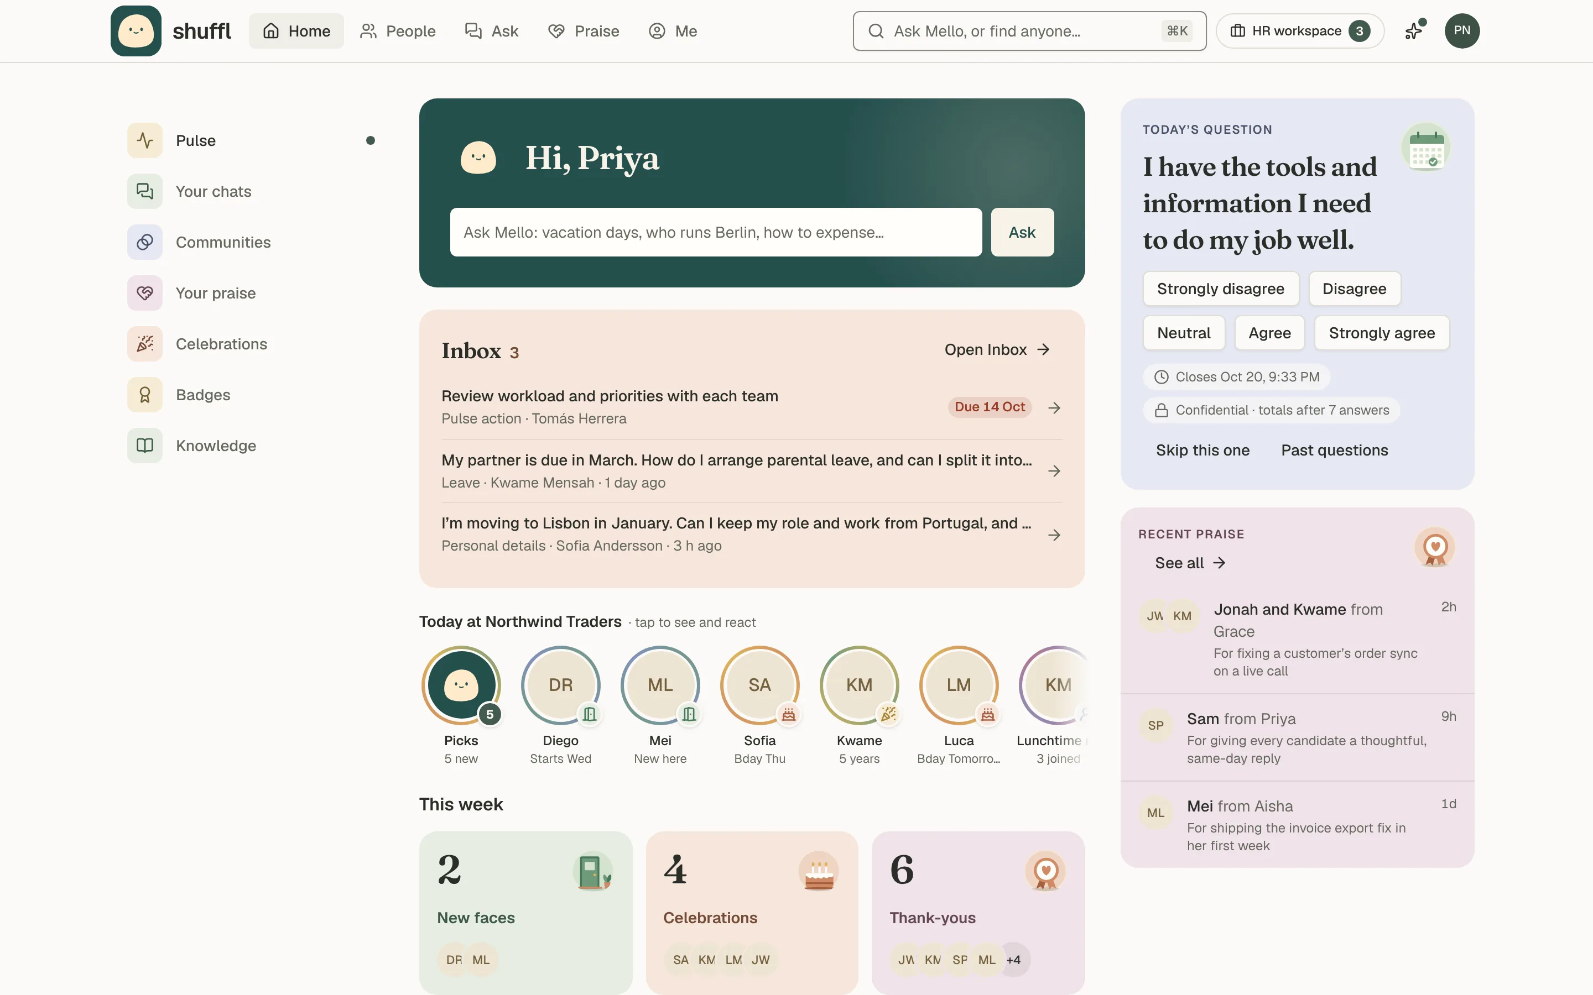Click the shuffl logo icon
Image resolution: width=1593 pixels, height=995 pixels.
point(136,31)
